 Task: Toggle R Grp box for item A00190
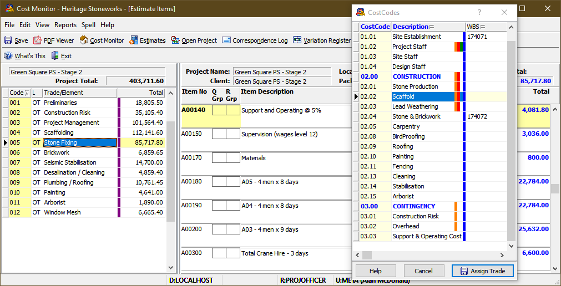click(233, 206)
